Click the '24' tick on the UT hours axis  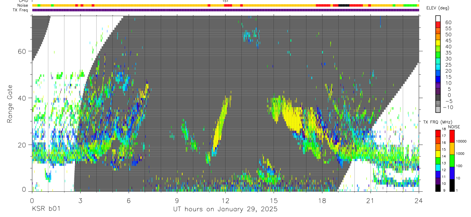tap(418, 200)
